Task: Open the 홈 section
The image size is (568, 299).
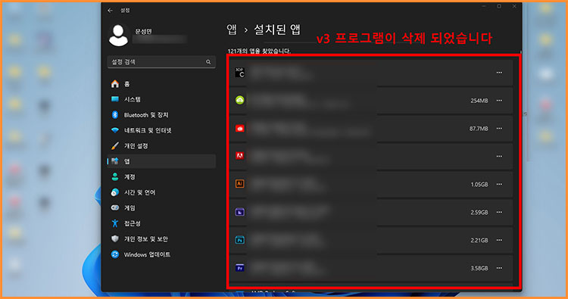Action: [161, 84]
